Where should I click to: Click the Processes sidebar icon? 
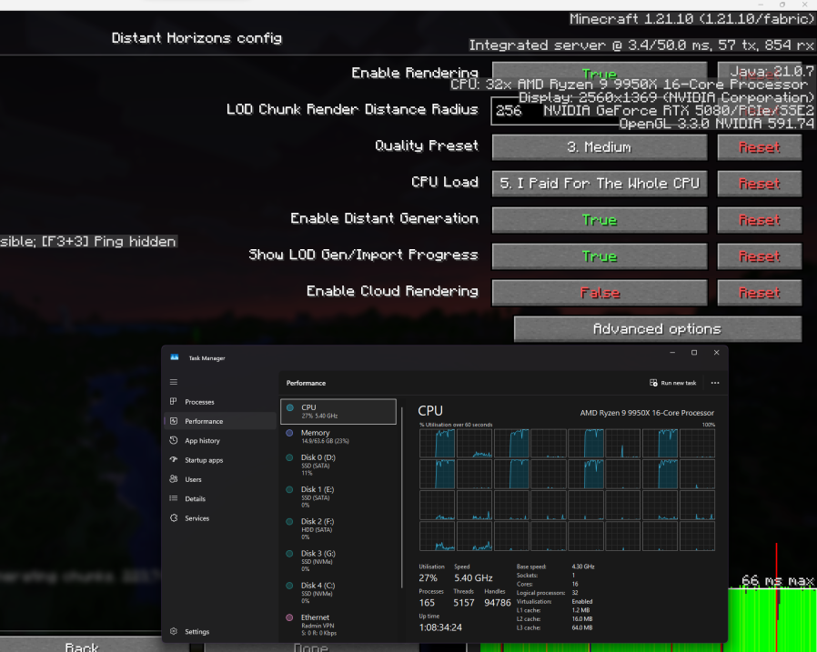coord(174,402)
